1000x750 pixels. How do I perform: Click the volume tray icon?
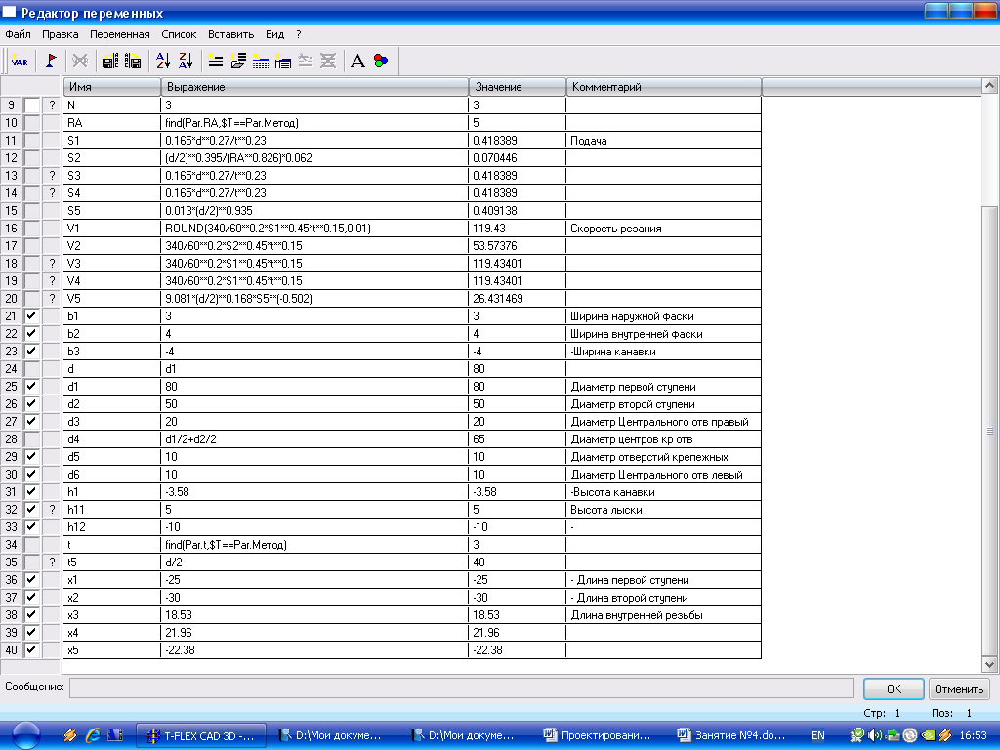[875, 735]
